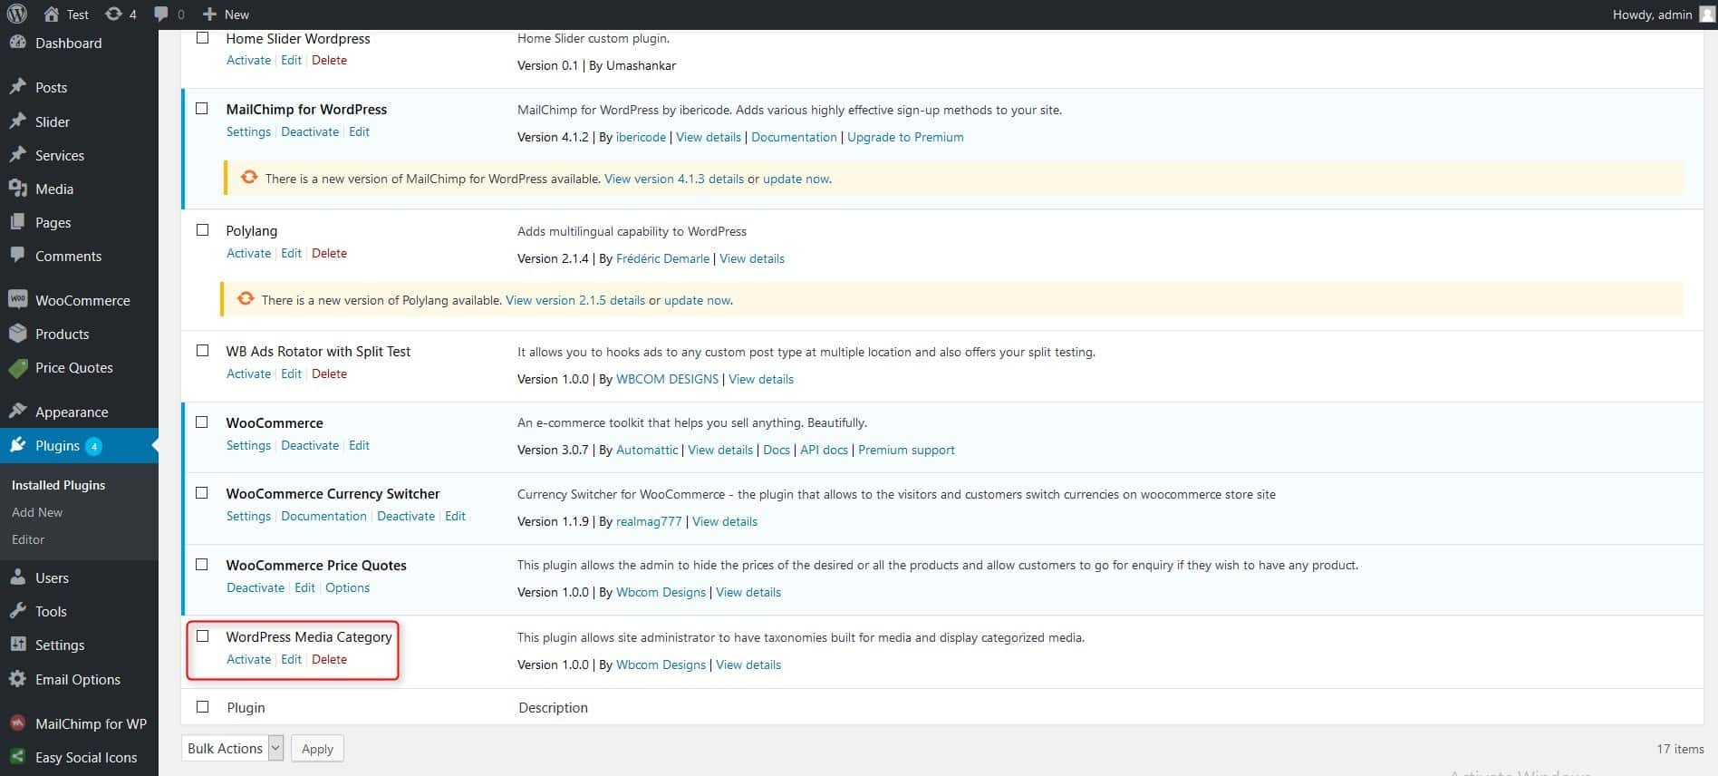Click the Comments bubble icon in sidebar
This screenshot has width=1718, height=776.
click(x=17, y=256)
